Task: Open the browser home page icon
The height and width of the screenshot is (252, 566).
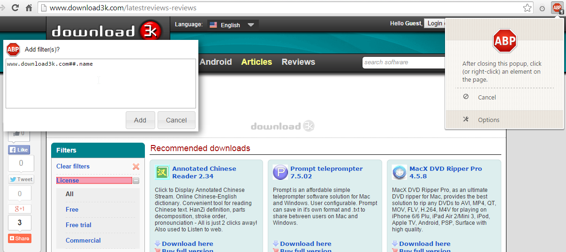Action: [29, 8]
